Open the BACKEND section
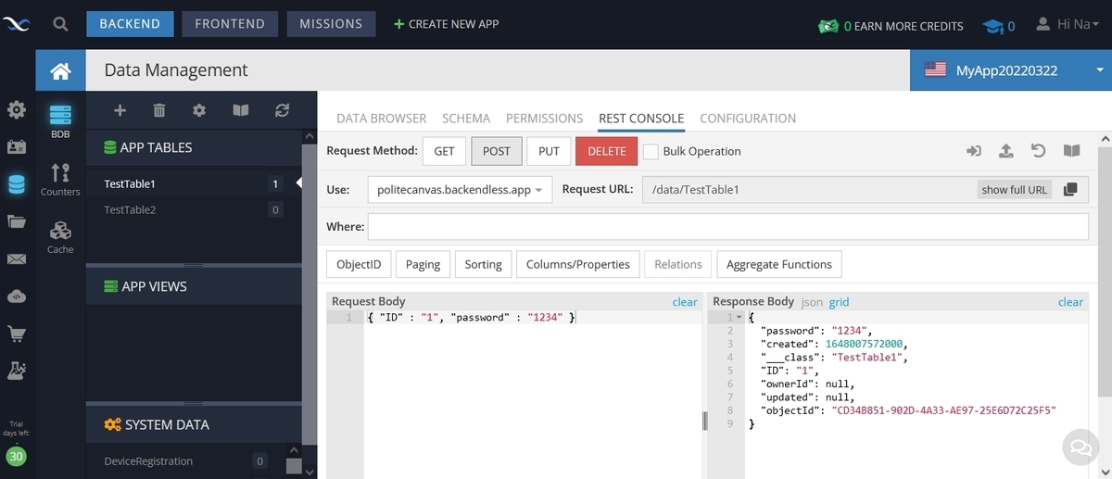1112x479 pixels. coord(130,24)
